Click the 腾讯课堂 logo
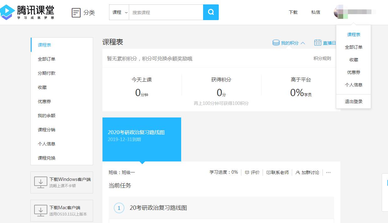 [28, 12]
